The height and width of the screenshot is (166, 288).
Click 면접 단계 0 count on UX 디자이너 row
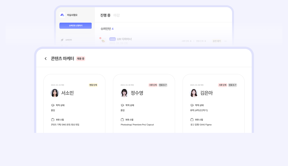click(201, 41)
